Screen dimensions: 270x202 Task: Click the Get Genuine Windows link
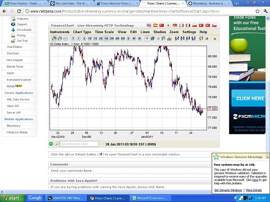click(228, 190)
